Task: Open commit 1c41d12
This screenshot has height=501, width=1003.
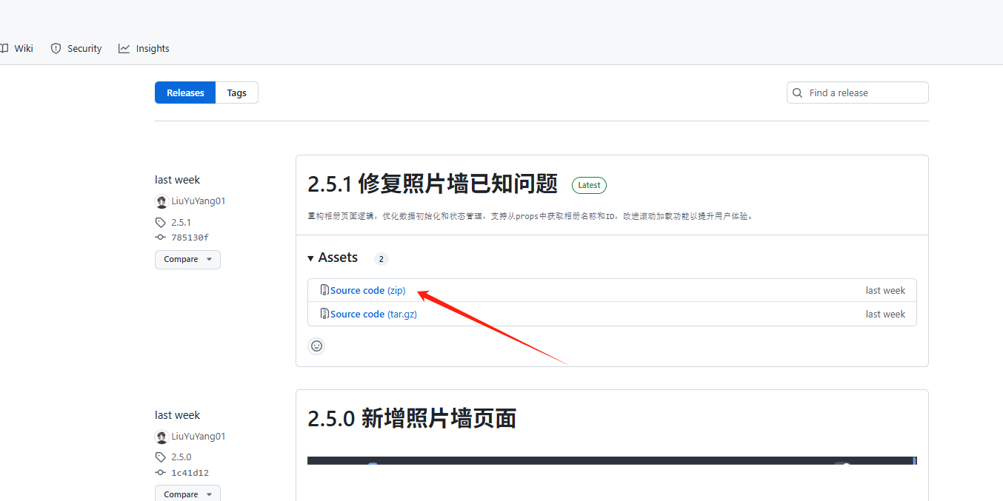Action: tap(190, 473)
